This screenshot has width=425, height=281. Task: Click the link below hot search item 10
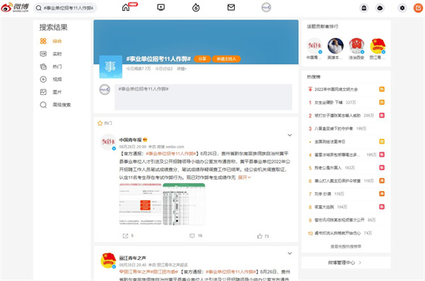(346, 246)
